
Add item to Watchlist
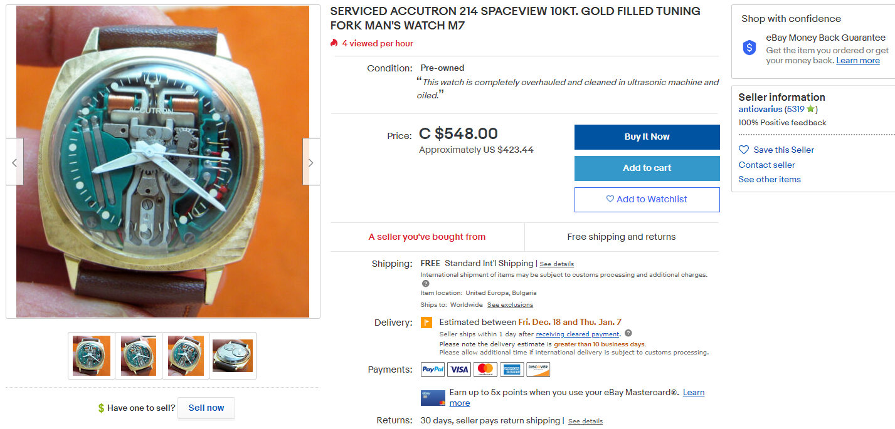tap(647, 199)
